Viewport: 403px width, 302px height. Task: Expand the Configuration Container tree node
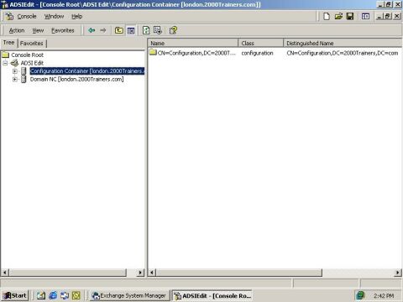[15, 71]
